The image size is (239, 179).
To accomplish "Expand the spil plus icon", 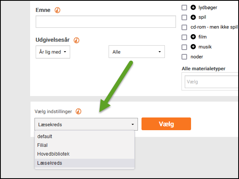I will (193, 17).
